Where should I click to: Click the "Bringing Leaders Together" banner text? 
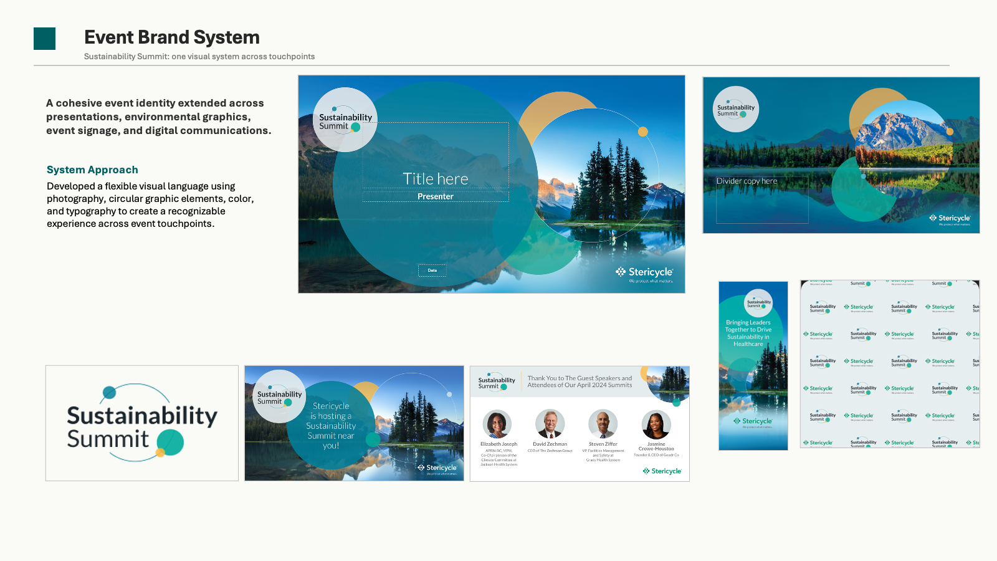(x=748, y=333)
